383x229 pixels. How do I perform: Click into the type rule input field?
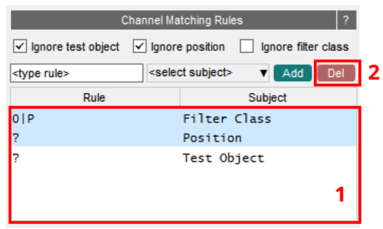coord(77,73)
